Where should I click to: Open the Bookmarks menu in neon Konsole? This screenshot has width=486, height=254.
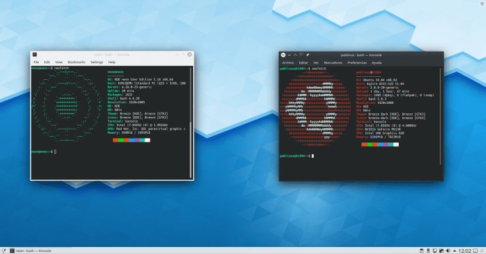[76, 62]
